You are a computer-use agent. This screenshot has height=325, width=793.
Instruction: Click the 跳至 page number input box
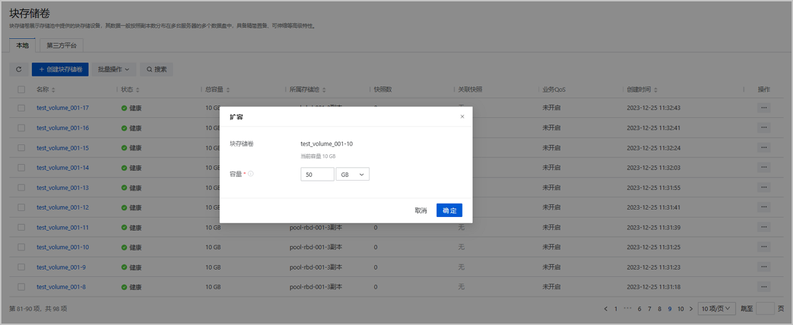click(x=765, y=309)
